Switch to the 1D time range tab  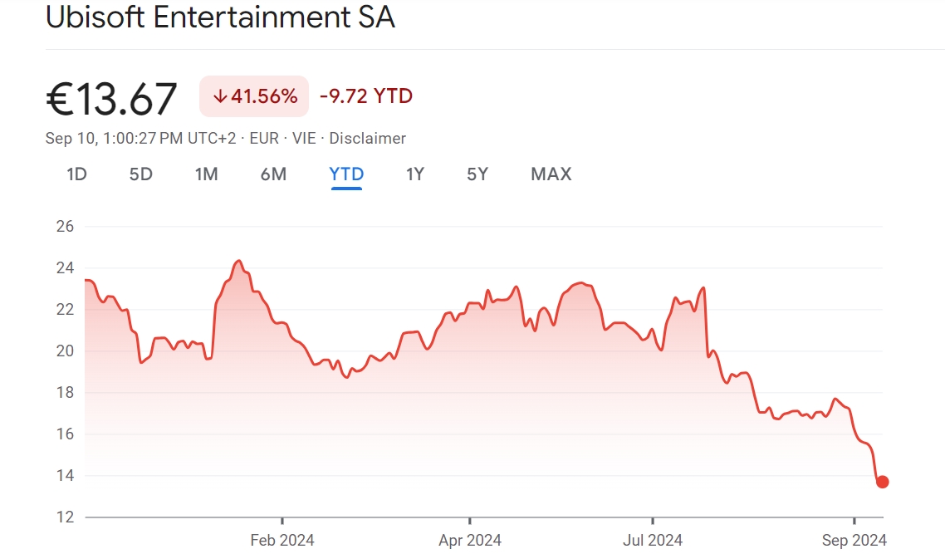pyautogui.click(x=76, y=174)
